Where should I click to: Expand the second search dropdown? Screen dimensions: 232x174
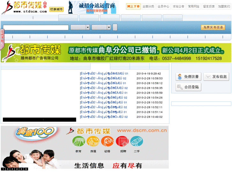click(101, 27)
